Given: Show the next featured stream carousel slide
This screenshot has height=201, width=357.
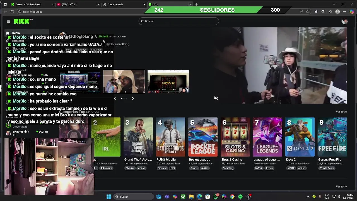Looking at the screenshot, I should point(133,99).
